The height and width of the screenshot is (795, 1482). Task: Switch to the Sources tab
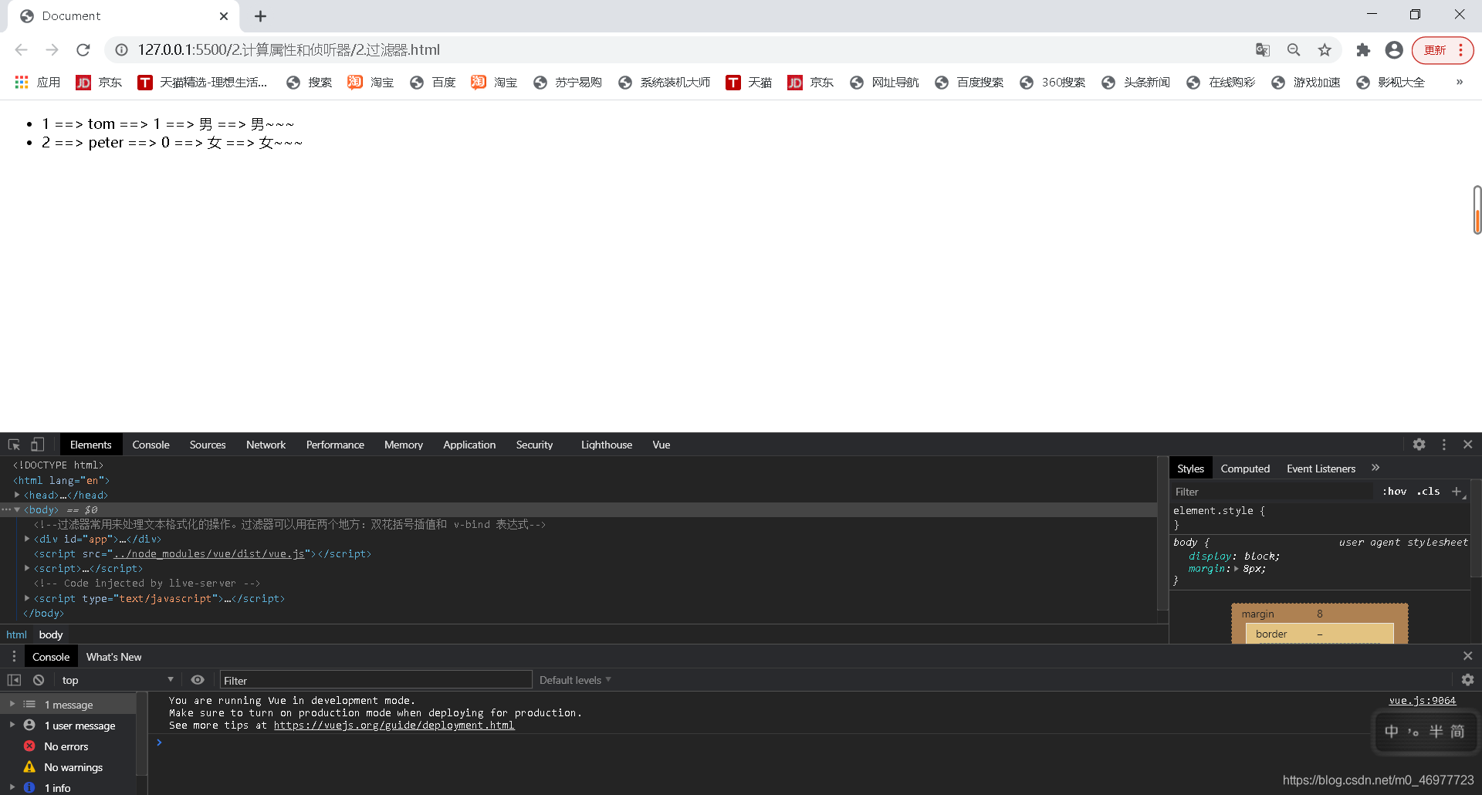[x=208, y=445]
